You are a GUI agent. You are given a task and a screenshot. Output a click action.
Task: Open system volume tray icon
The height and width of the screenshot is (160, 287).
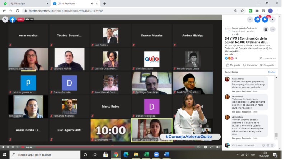(247, 155)
